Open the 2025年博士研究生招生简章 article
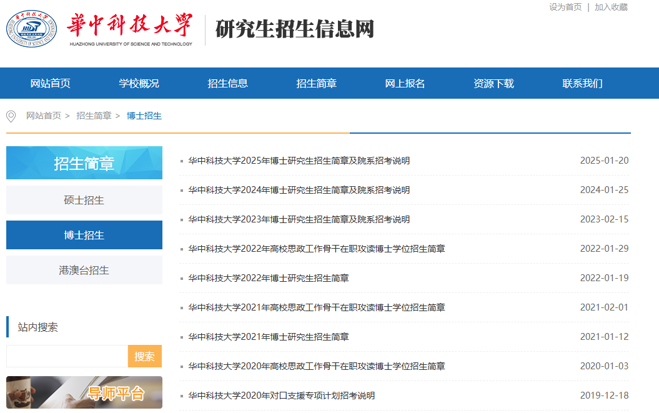 click(299, 161)
